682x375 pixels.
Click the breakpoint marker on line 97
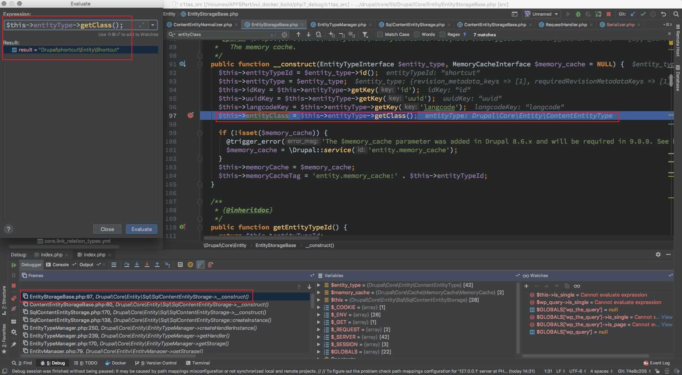pyautogui.click(x=190, y=116)
